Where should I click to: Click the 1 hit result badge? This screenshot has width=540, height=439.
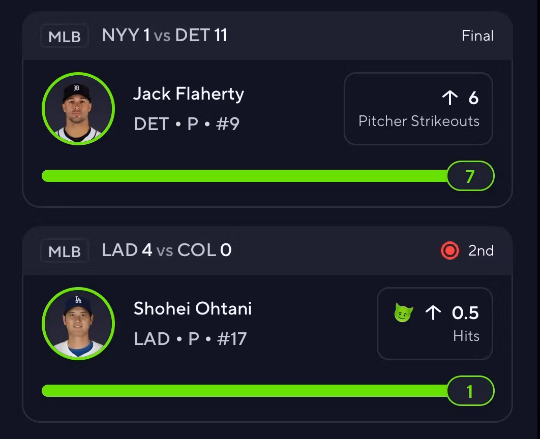pyautogui.click(x=470, y=391)
